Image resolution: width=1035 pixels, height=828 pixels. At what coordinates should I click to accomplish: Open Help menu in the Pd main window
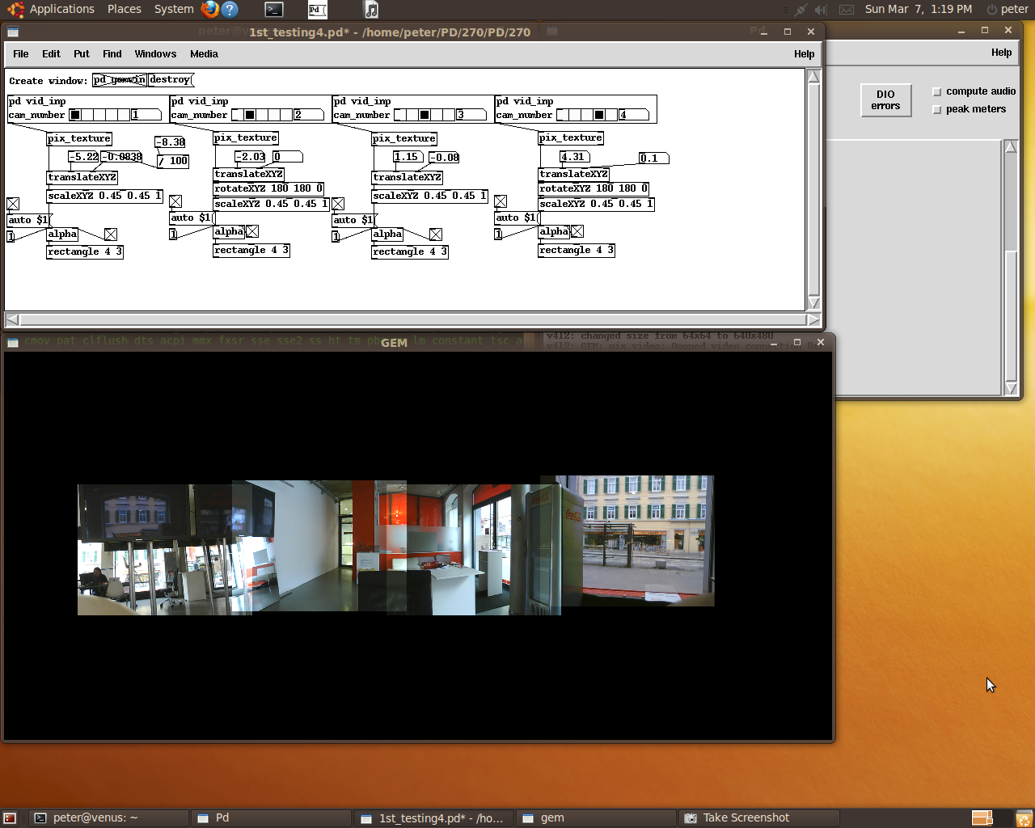coord(1001,53)
